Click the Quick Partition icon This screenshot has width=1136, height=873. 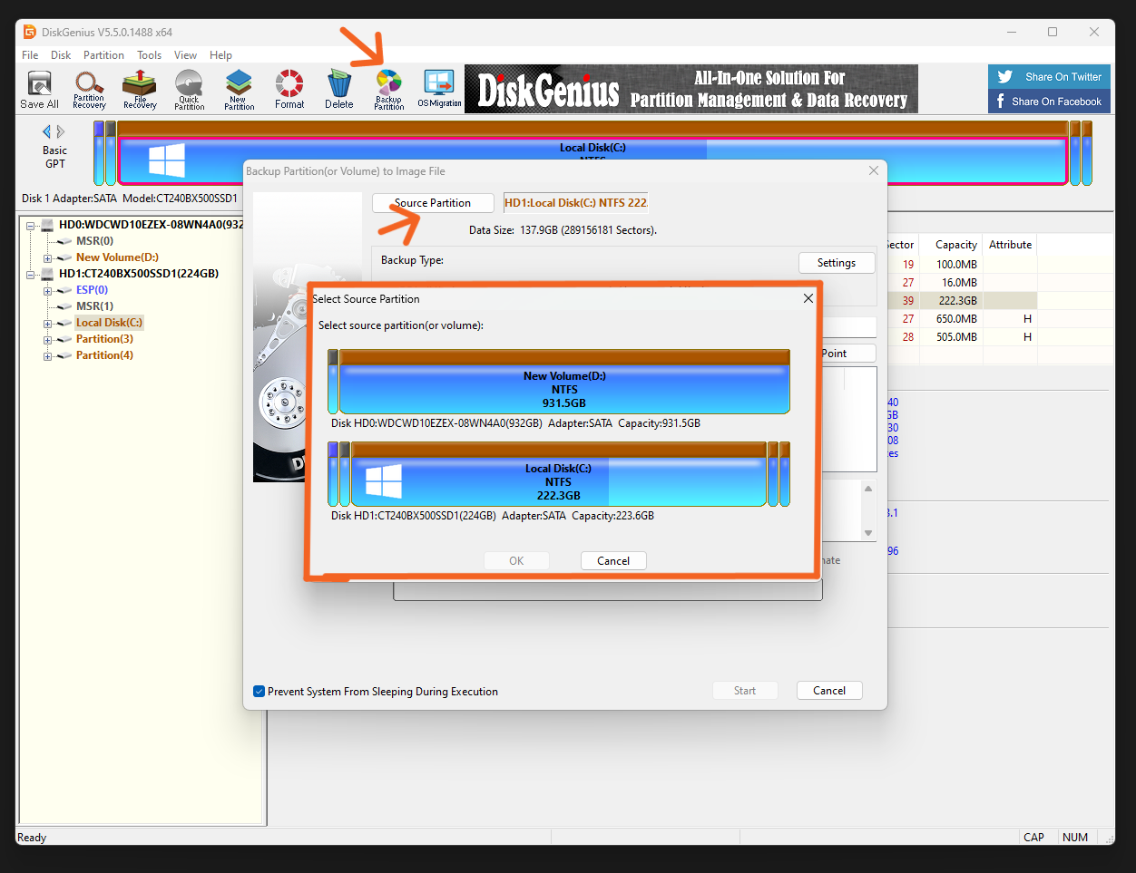(x=189, y=89)
